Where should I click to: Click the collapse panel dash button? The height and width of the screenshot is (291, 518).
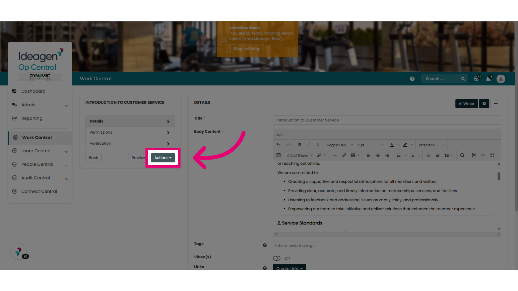[x=496, y=103]
